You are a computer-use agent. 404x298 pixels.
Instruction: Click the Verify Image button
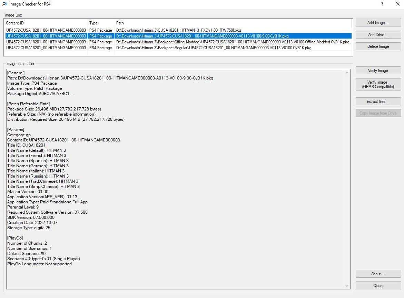click(x=378, y=71)
